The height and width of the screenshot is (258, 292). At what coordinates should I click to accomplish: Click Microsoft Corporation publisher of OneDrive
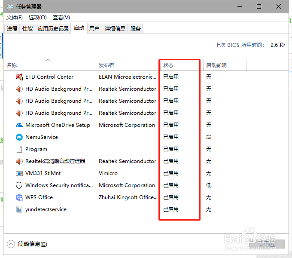127,125
